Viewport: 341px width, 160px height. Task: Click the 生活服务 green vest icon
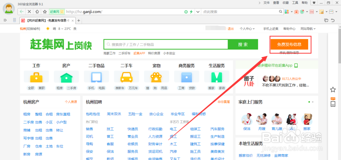click(217, 77)
